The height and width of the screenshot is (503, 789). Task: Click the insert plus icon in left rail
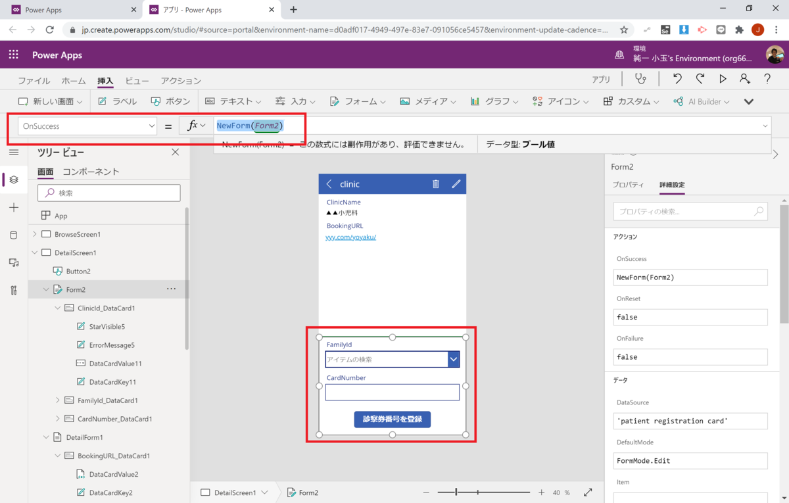pyautogui.click(x=14, y=207)
